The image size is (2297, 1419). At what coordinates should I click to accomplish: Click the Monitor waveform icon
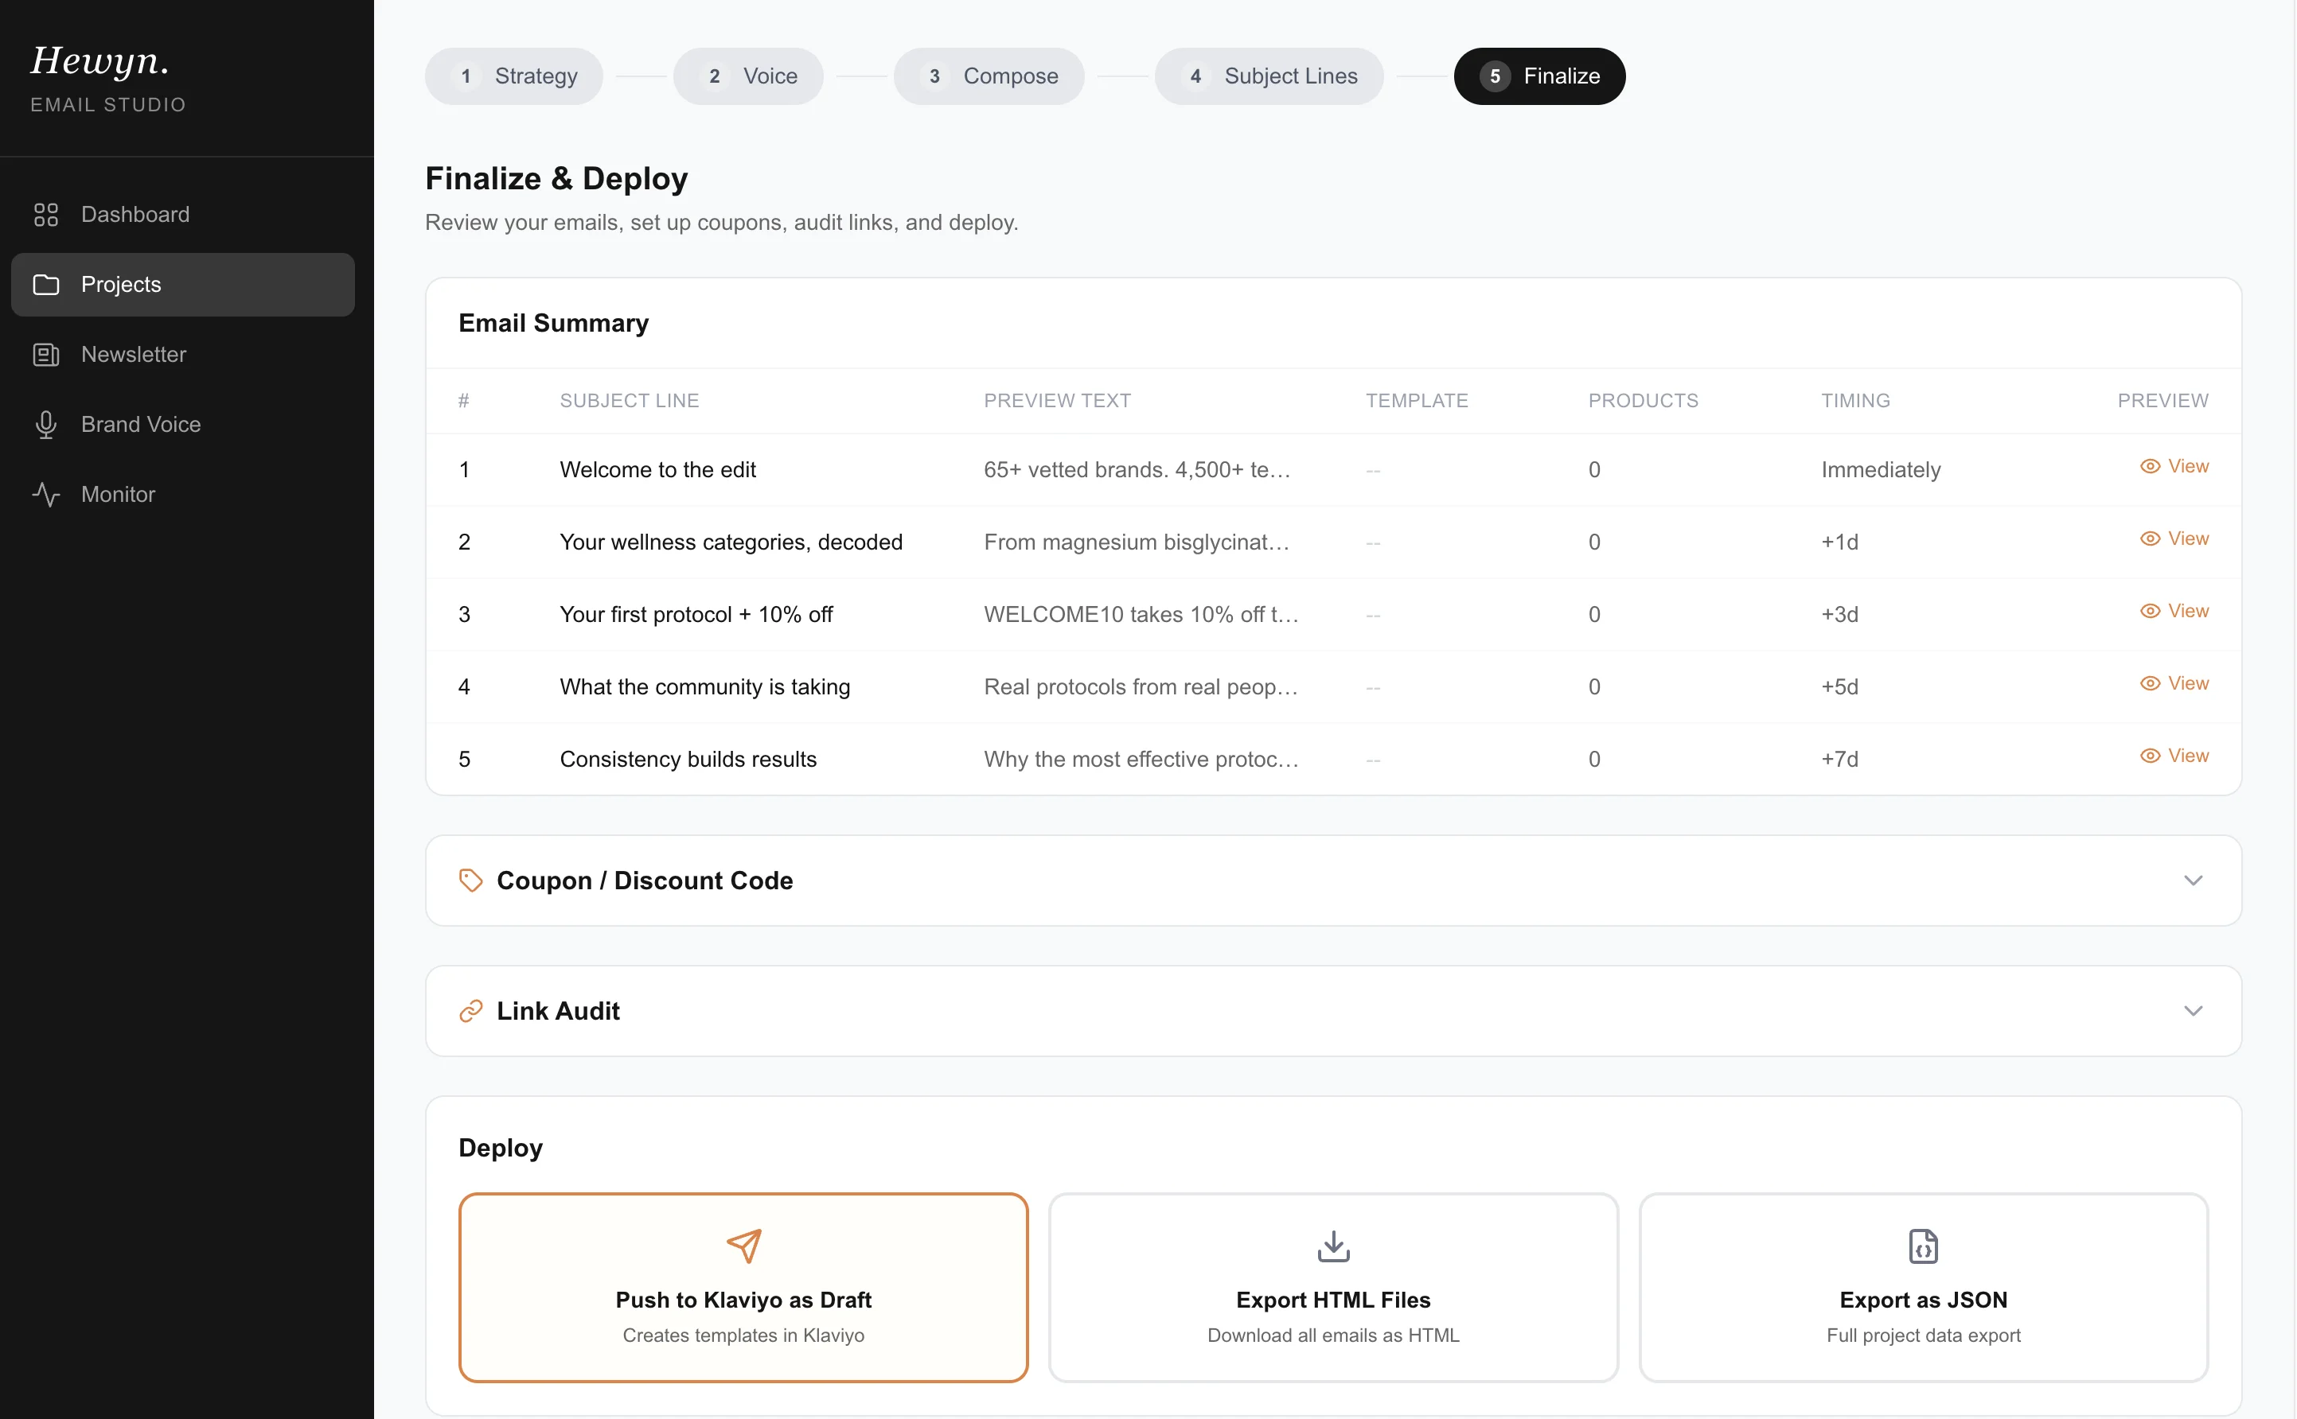click(x=46, y=494)
